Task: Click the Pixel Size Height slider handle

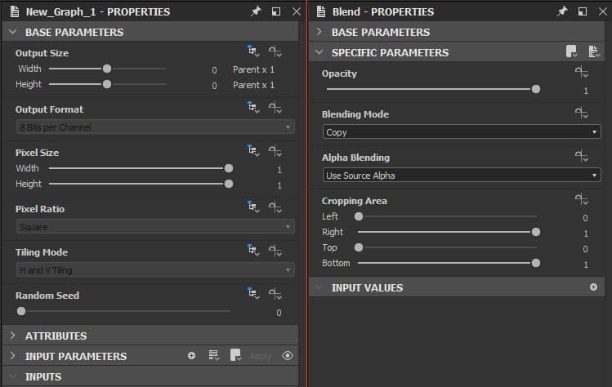Action: (x=229, y=184)
